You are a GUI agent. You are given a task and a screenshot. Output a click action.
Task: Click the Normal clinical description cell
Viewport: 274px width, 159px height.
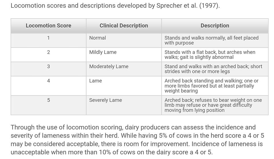124,40
